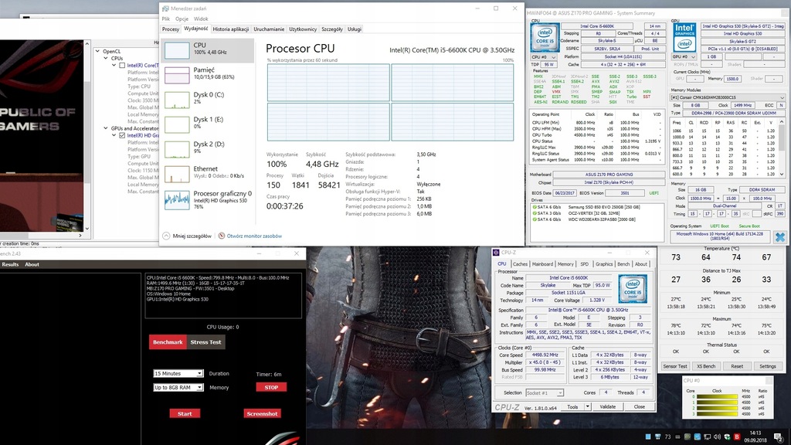Click the Mniej szczegółów collapse arrow icon
This screenshot has width=791, height=445.
coord(167,236)
